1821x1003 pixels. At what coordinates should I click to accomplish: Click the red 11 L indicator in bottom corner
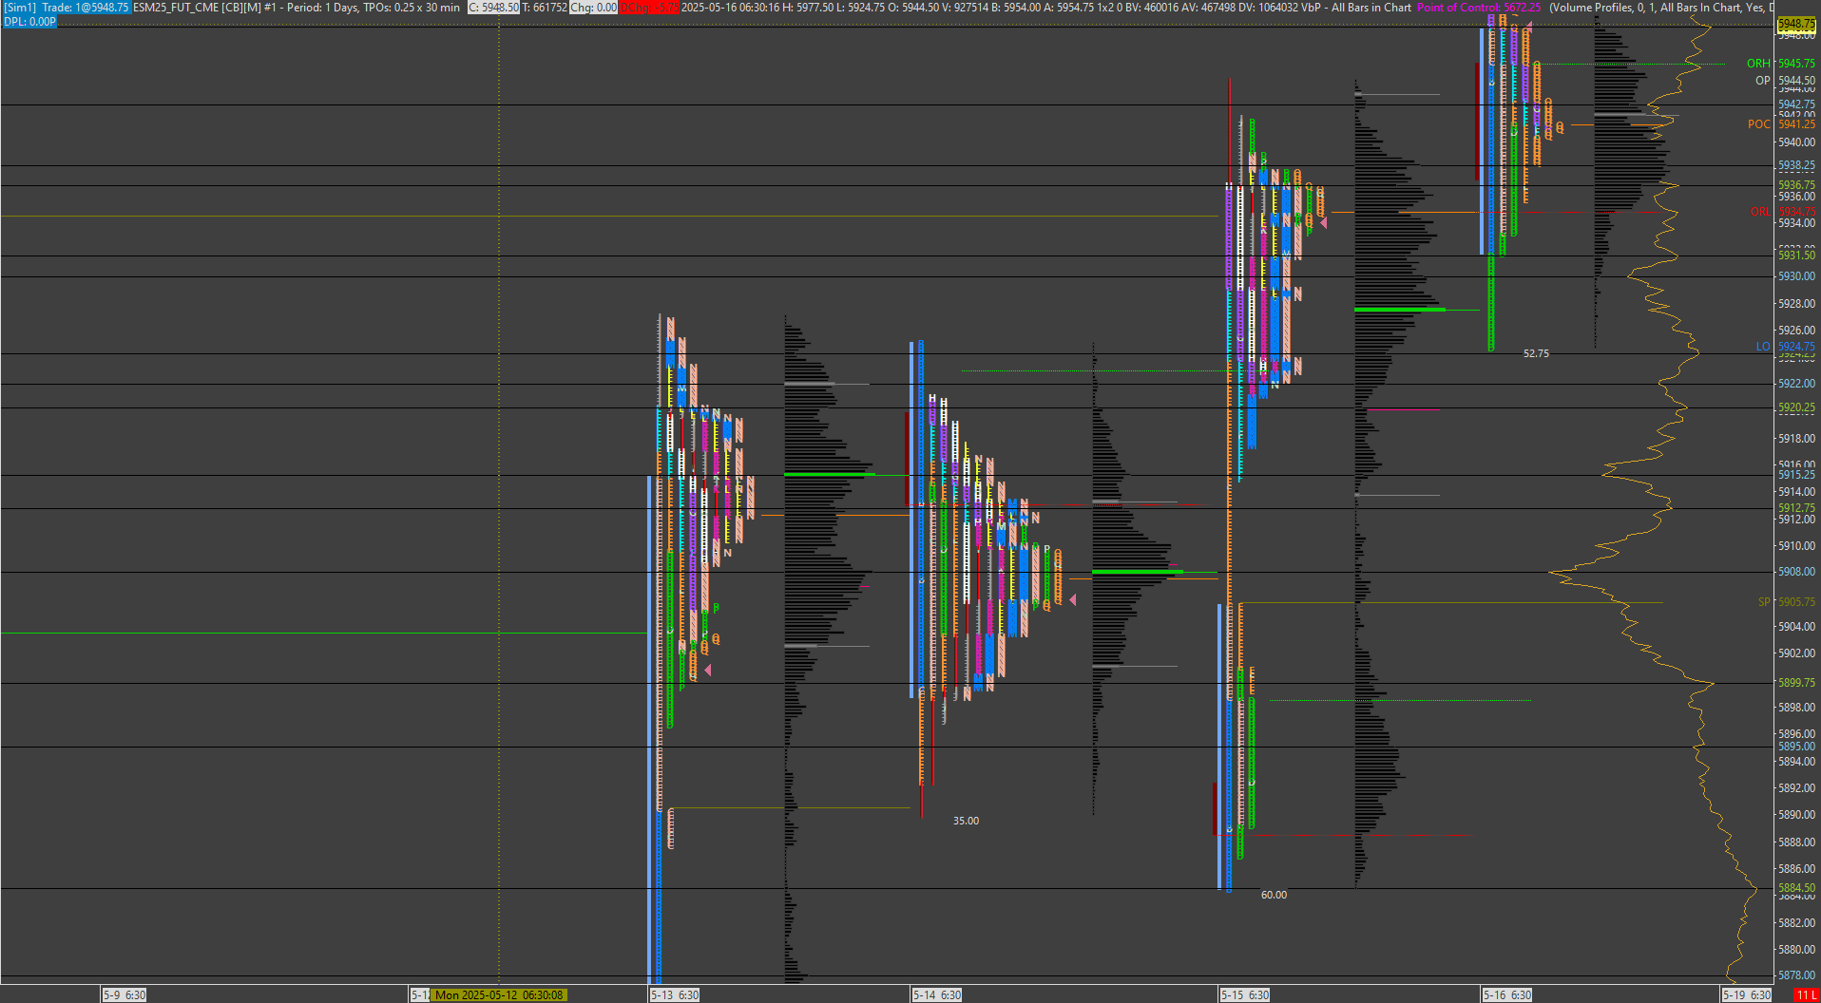pyautogui.click(x=1806, y=994)
